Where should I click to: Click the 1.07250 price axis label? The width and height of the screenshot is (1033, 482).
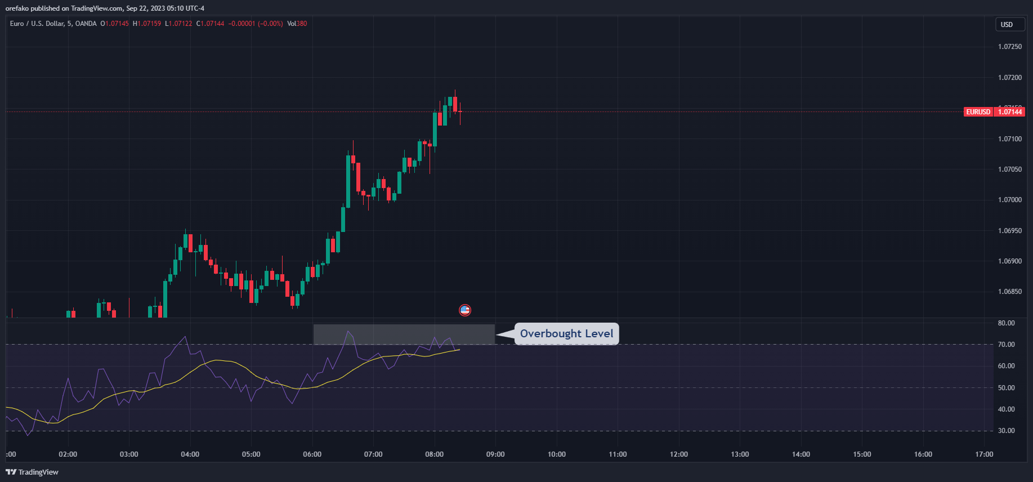(1010, 47)
